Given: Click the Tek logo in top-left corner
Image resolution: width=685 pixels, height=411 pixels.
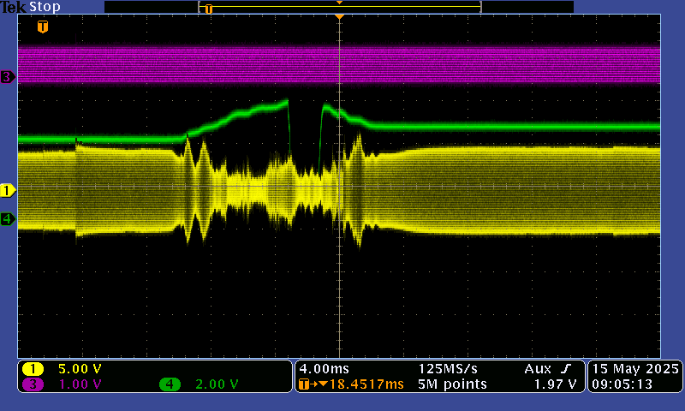Looking at the screenshot, I should [14, 7].
